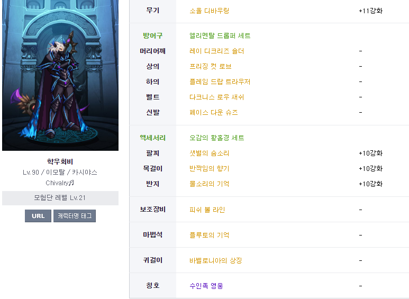409x299 pixels.
Task: Open the 프리징 컷 로브 item
Action: coord(211,67)
